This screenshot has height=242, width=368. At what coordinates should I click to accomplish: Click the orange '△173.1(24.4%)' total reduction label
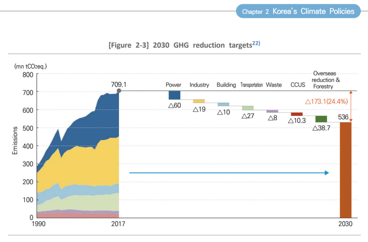(326, 101)
